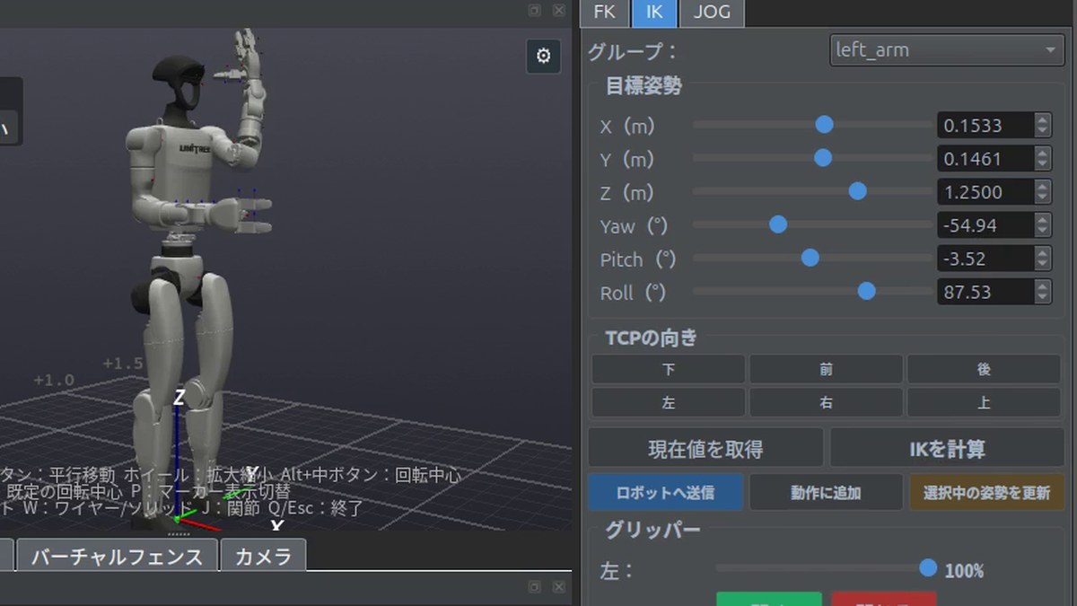
Task: Click the Z value field 1.2500
Action: 985,192
